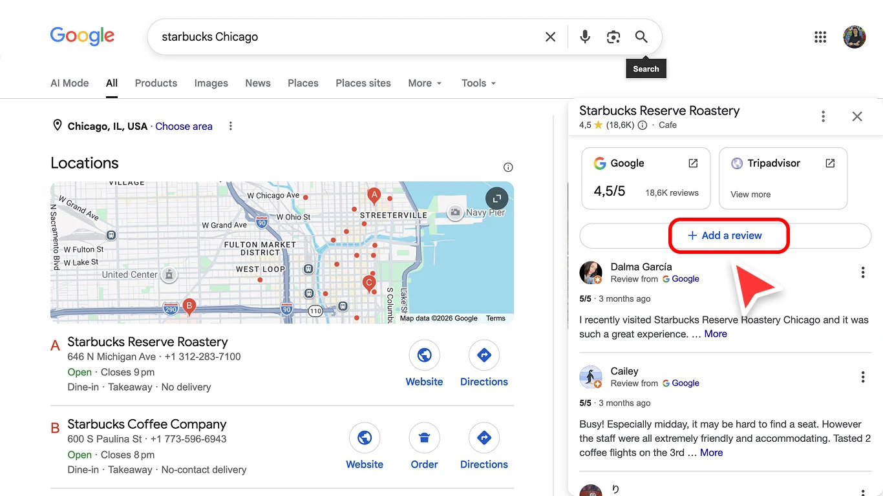The image size is (883, 496).
Task: Select the All results tab
Action: pos(112,83)
